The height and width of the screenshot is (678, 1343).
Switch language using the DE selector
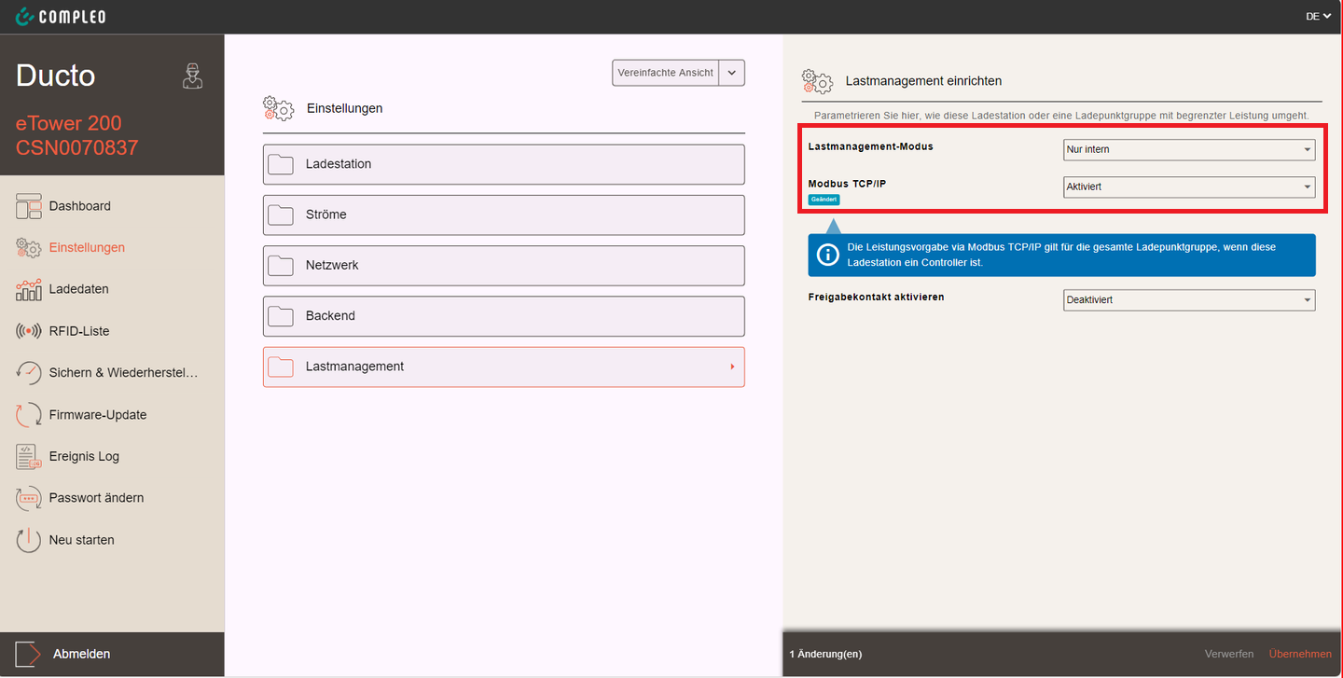(1318, 16)
